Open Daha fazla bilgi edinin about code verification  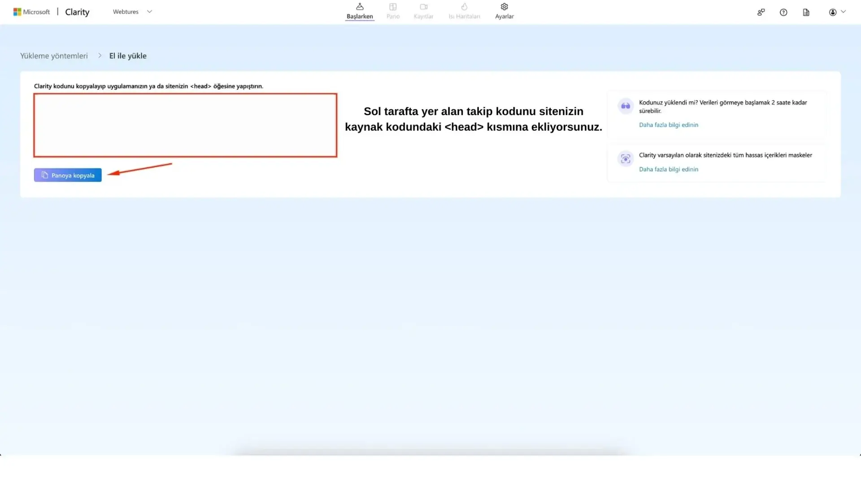point(668,125)
